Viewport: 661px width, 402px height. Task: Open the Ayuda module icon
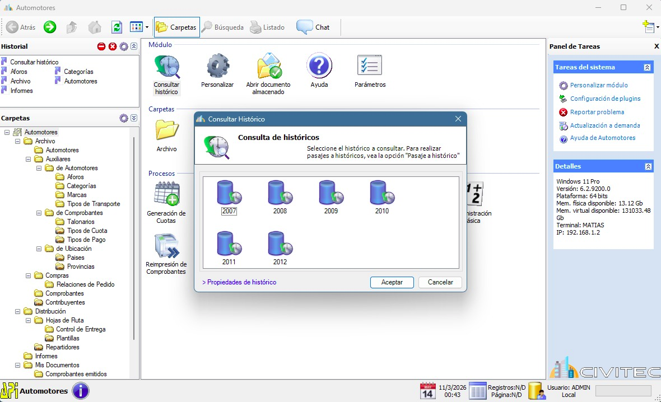click(x=319, y=71)
